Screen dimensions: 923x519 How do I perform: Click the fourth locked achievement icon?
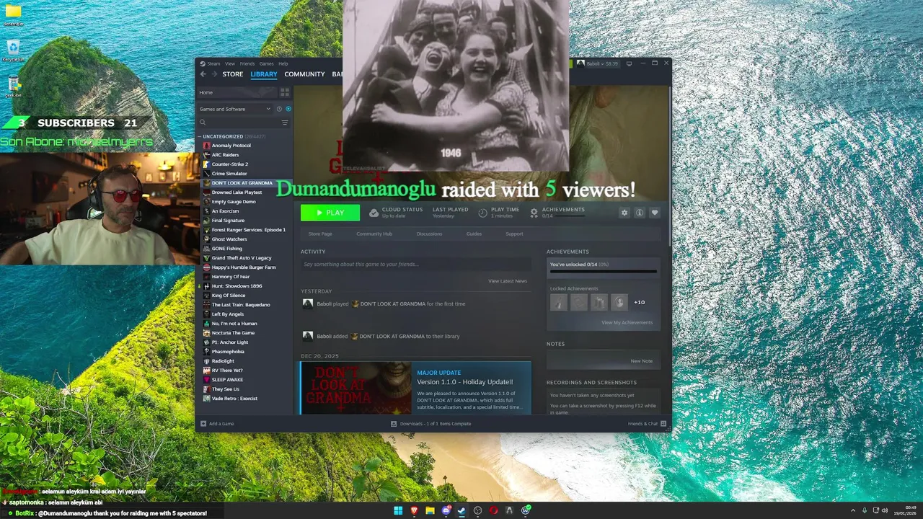(619, 302)
